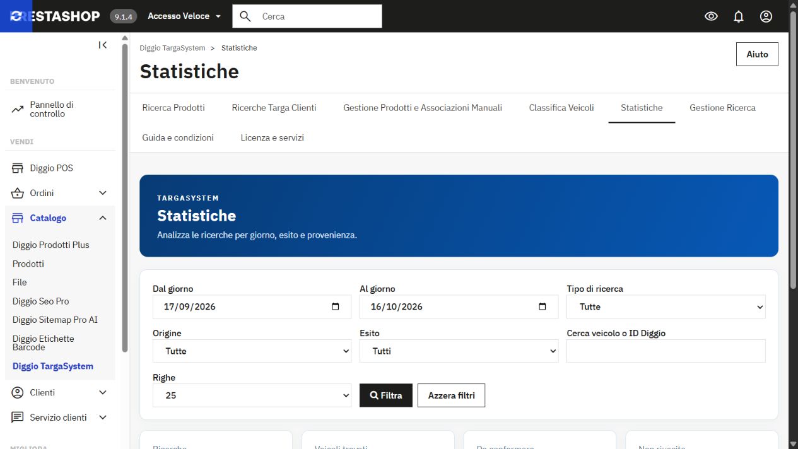Open the employee profile icon
798x449 pixels.
tap(766, 16)
